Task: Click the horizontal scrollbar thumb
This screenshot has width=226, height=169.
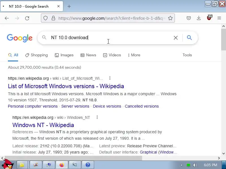Action: pos(73,158)
